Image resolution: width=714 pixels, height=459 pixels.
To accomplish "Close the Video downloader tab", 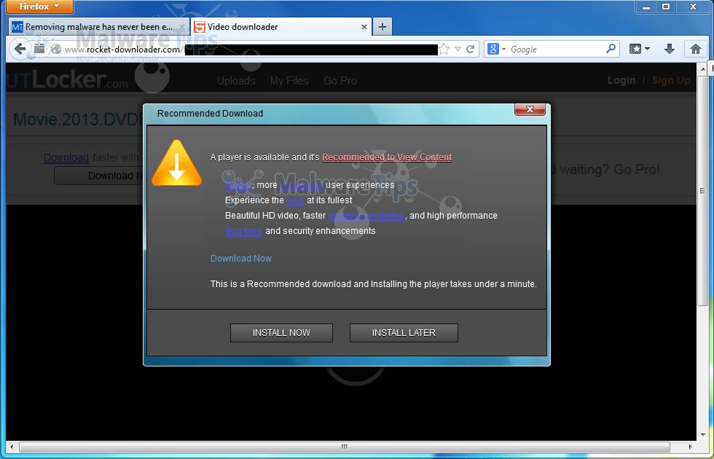I will pyautogui.click(x=364, y=28).
